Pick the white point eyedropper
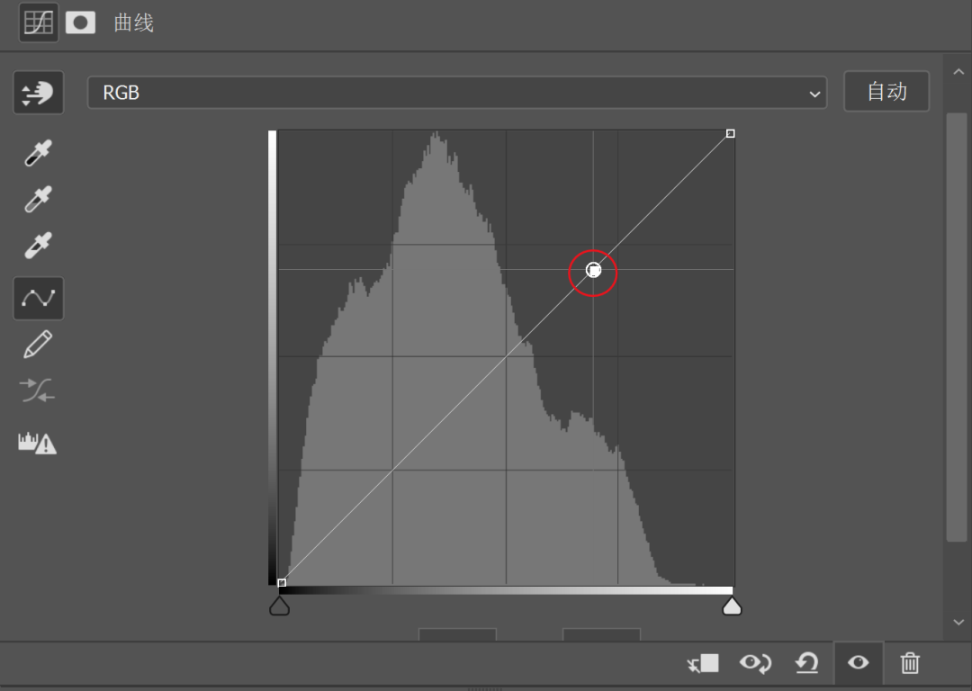 (38, 245)
